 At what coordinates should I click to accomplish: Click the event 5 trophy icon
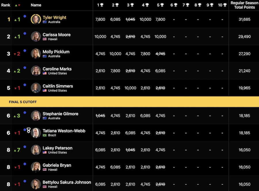click(x=162, y=5)
